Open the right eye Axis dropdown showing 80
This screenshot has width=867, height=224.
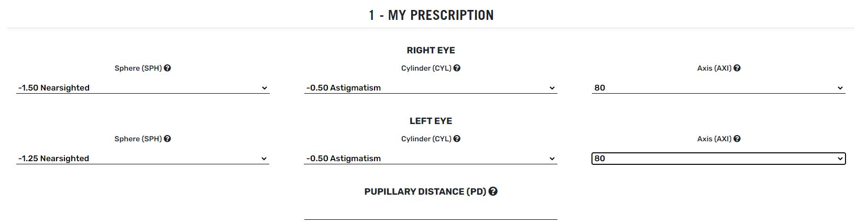coord(718,88)
